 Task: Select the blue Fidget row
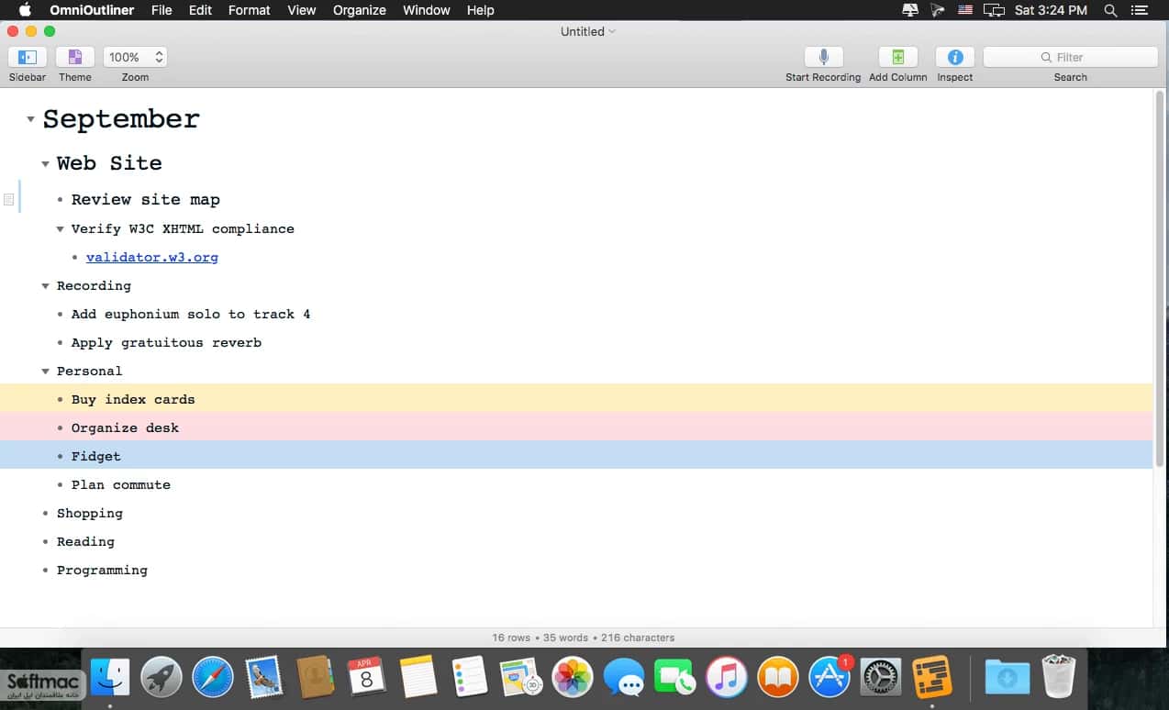[576, 456]
